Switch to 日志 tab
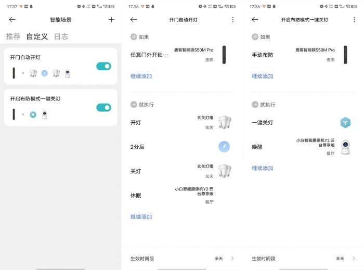364x270 pixels. pyautogui.click(x=61, y=36)
